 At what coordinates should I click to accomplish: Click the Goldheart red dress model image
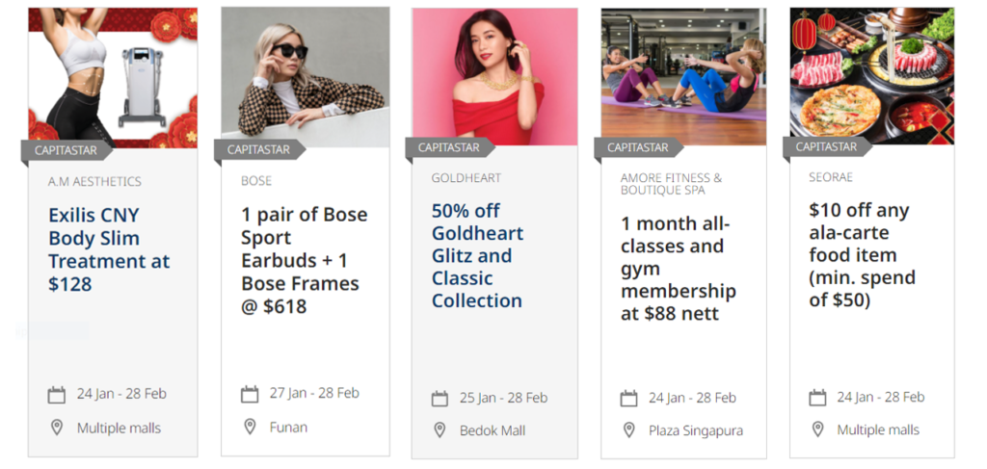494,77
